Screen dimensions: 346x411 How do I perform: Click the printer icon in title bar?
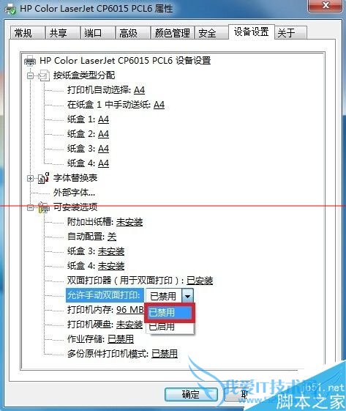coord(10,10)
